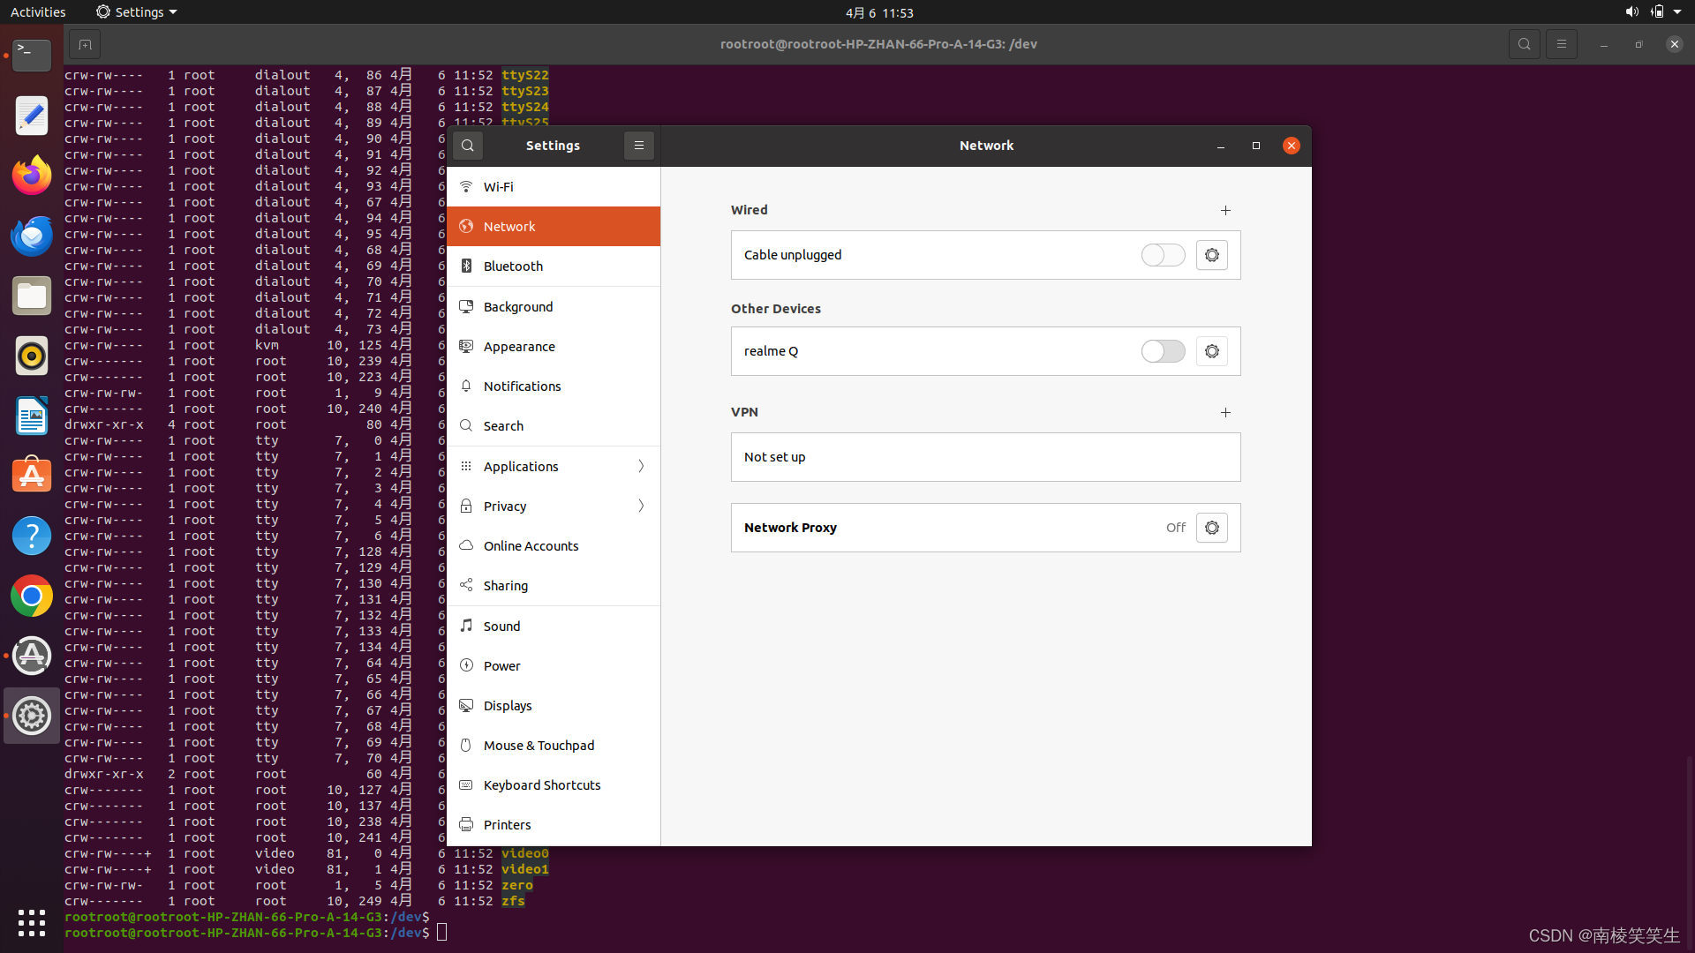1695x953 pixels.
Task: Open Network Proxy gear settings
Action: click(x=1211, y=528)
